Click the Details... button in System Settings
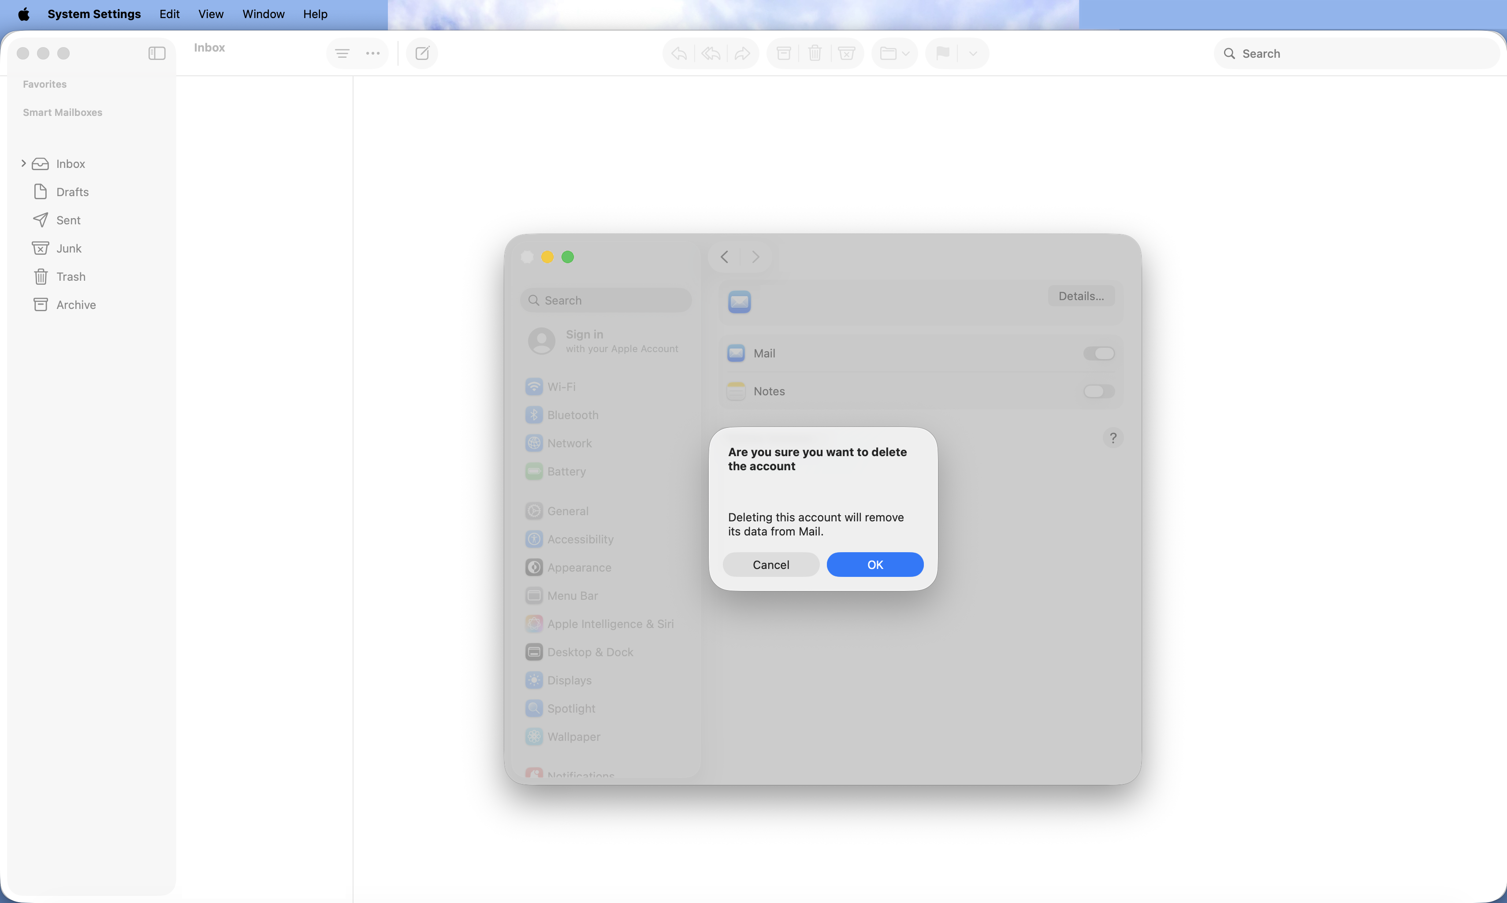The image size is (1507, 903). click(x=1081, y=296)
